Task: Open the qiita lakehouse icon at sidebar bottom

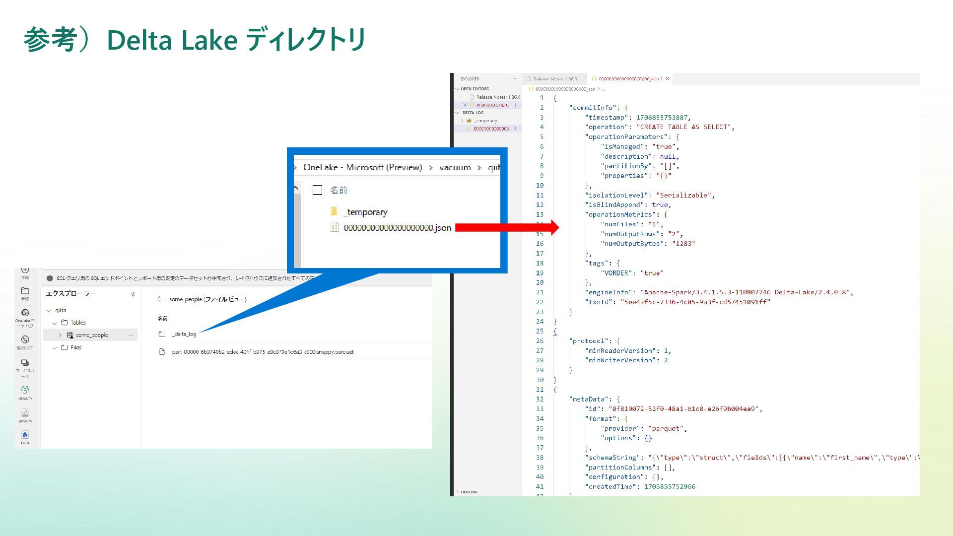Action: click(x=25, y=435)
